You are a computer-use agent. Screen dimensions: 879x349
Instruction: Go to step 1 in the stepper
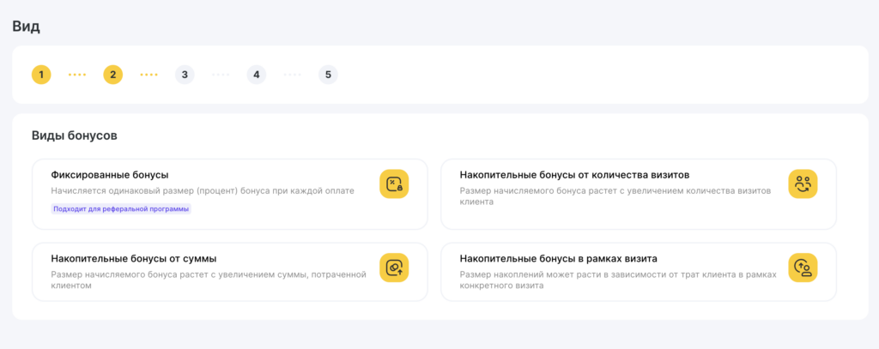click(x=41, y=75)
